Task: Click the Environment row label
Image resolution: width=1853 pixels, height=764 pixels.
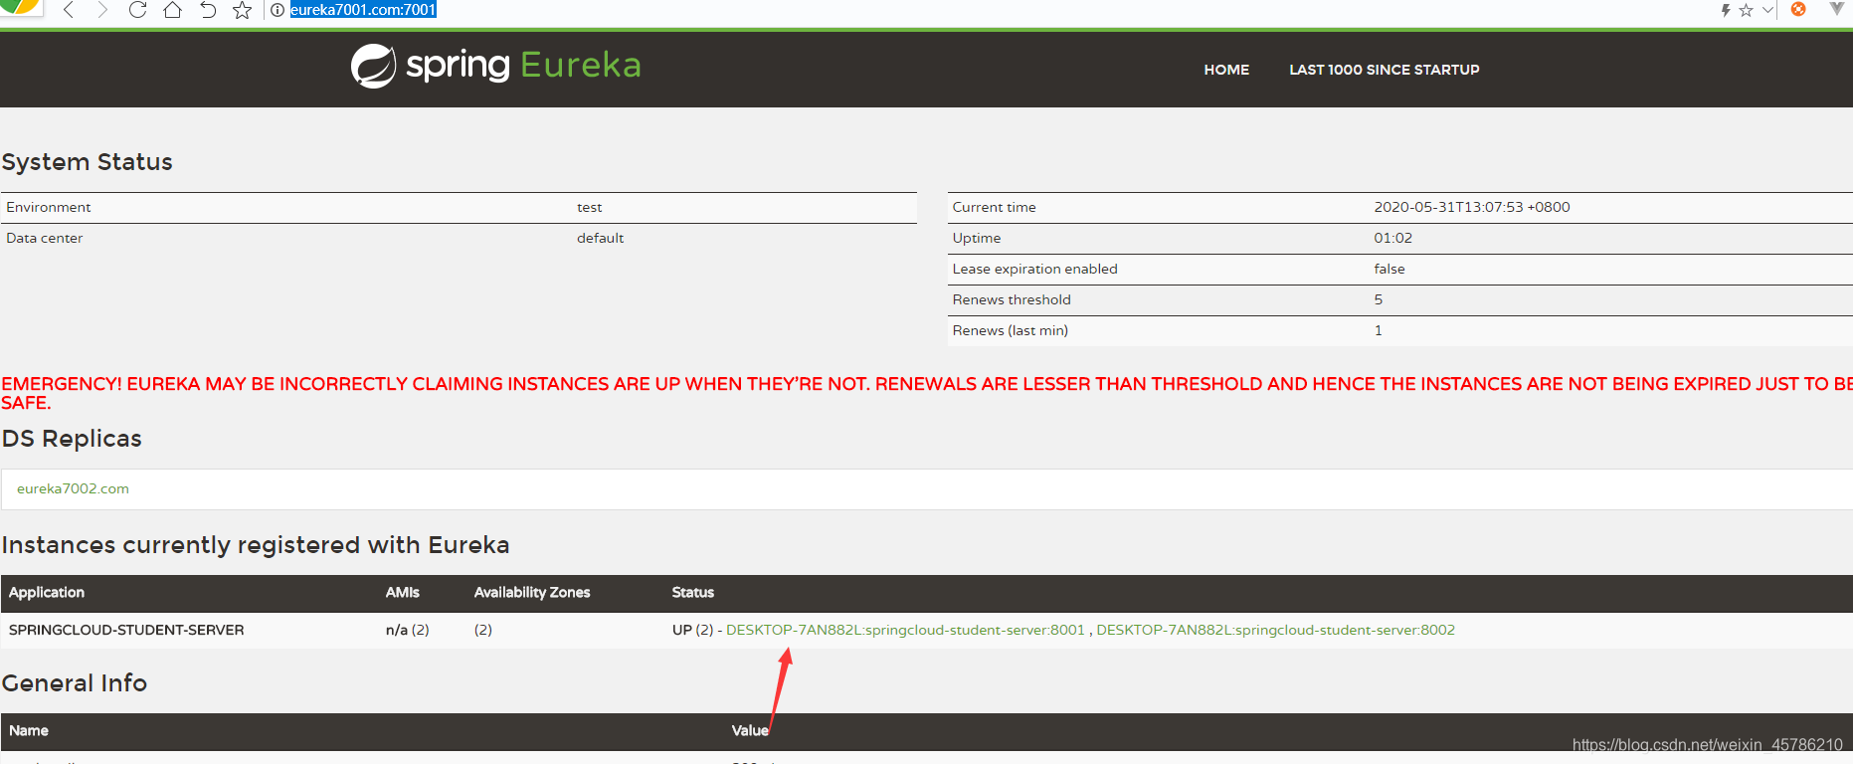Action: coord(49,207)
